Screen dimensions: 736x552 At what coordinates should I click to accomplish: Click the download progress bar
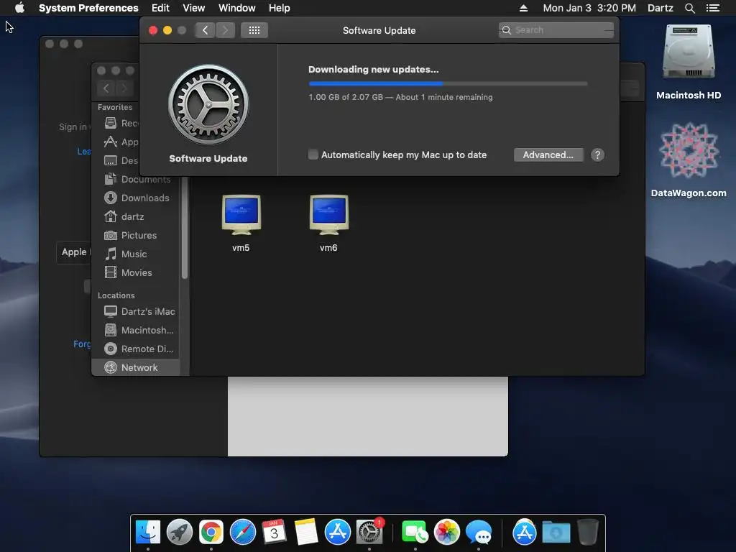448,83
